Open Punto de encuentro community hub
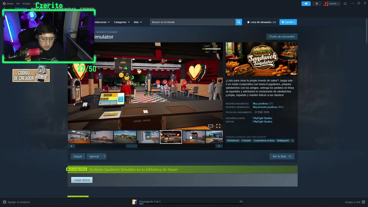368x207 pixels. 282,37
